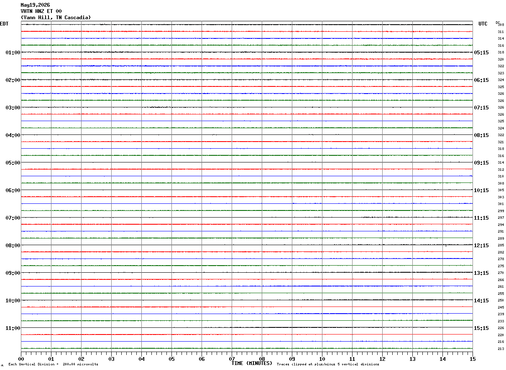506x370 pixels.
Task: Click the May19,2026 date header
Action: 35,5
